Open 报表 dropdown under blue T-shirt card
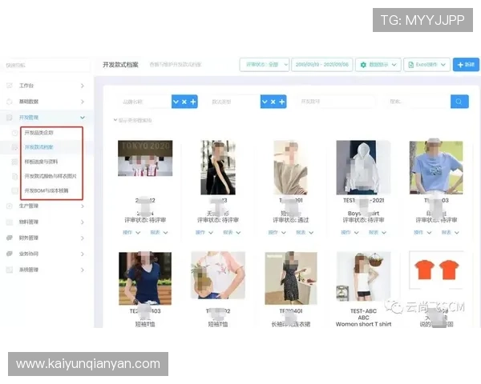This screenshot has width=481, height=384. 450,233
